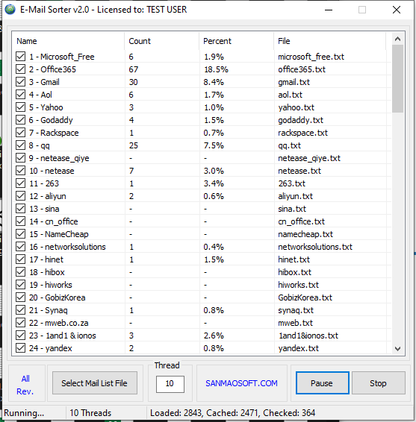Click the Select Mail List File button
Screen dimensions: 416x422
95,383
